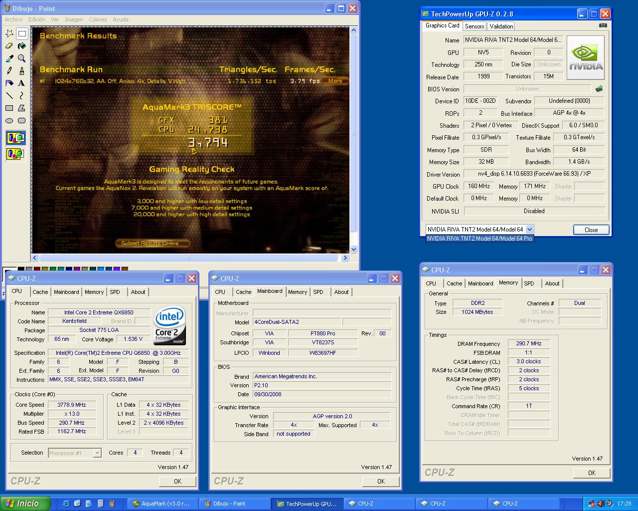
Task: Click the DRAM Frequency value 290.7 MHz
Action: pyautogui.click(x=529, y=343)
